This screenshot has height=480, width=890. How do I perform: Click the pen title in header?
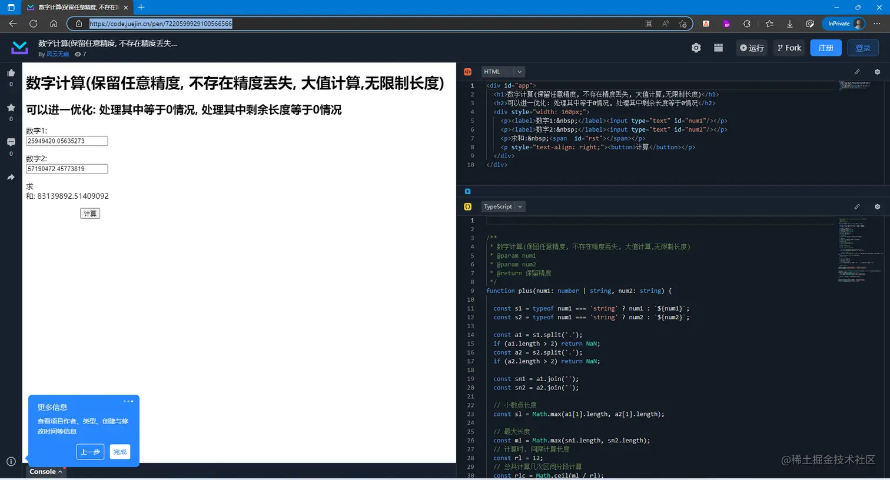(107, 44)
